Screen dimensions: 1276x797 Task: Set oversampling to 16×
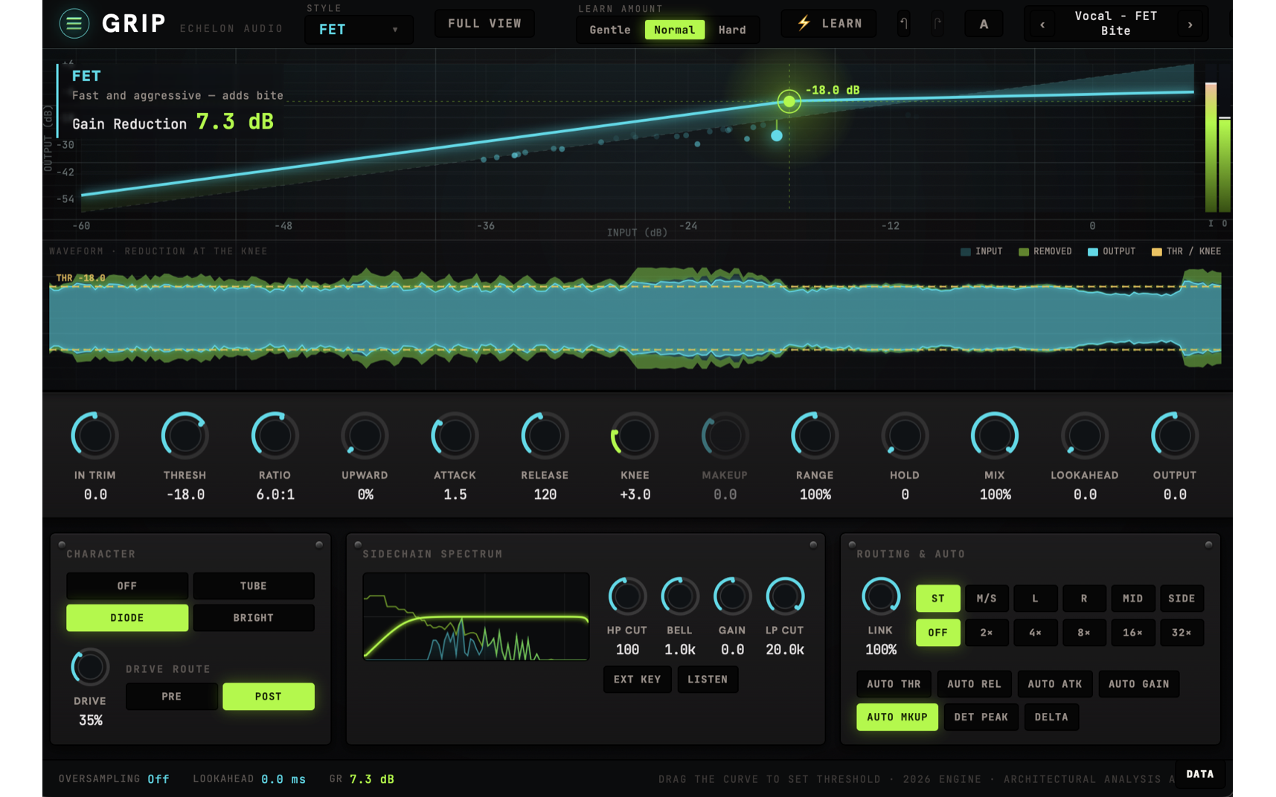tap(1133, 633)
